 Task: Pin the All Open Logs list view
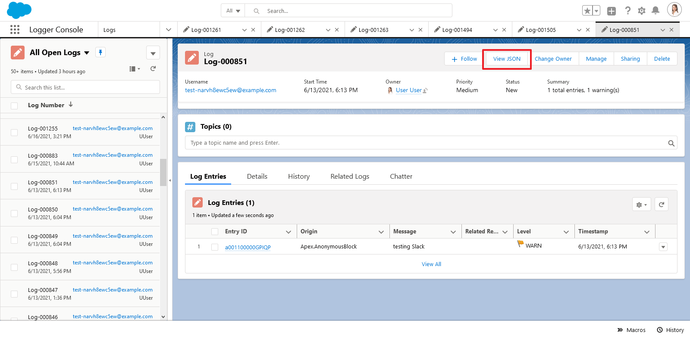[100, 53]
